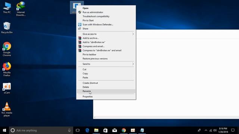Open Properties from context menu
Screen dimensions: 239x134
click(106, 97)
